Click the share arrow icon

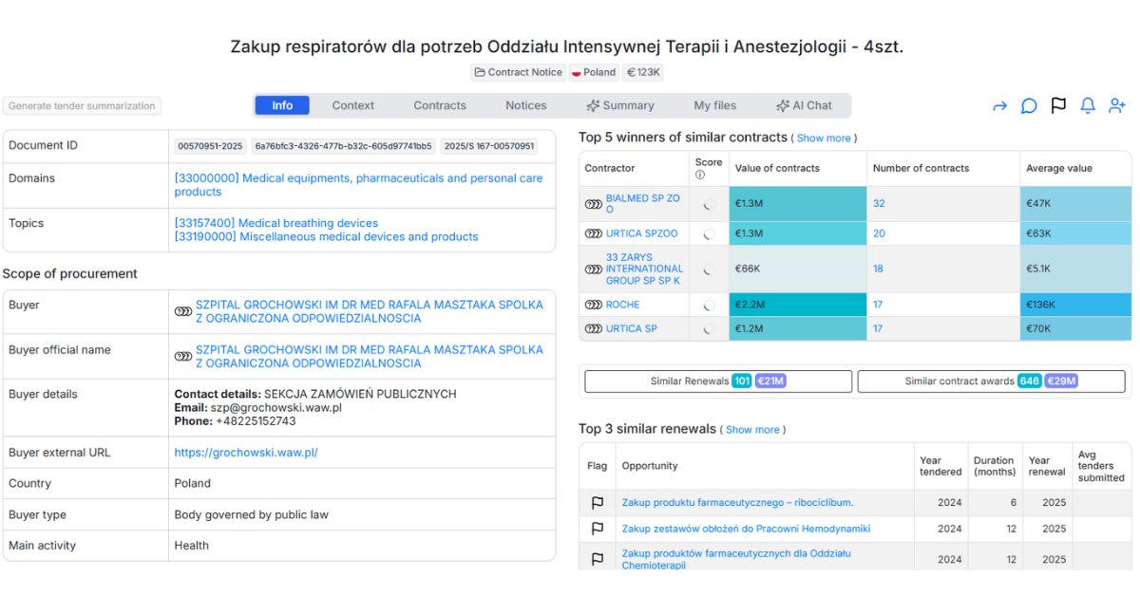pos(999,106)
